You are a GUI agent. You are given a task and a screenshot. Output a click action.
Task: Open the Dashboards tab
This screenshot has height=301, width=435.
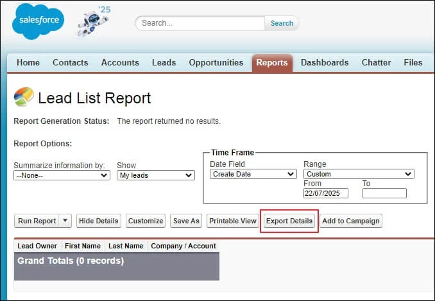(x=325, y=62)
